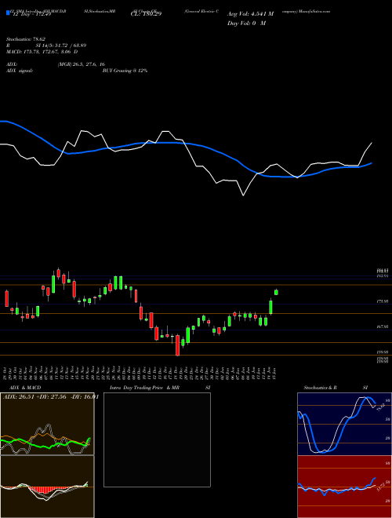Click the MACD red histogram panel

point(47,487)
